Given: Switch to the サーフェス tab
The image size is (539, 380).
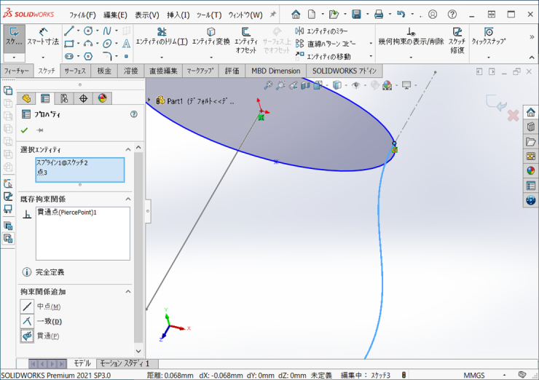Looking at the screenshot, I should (75, 71).
